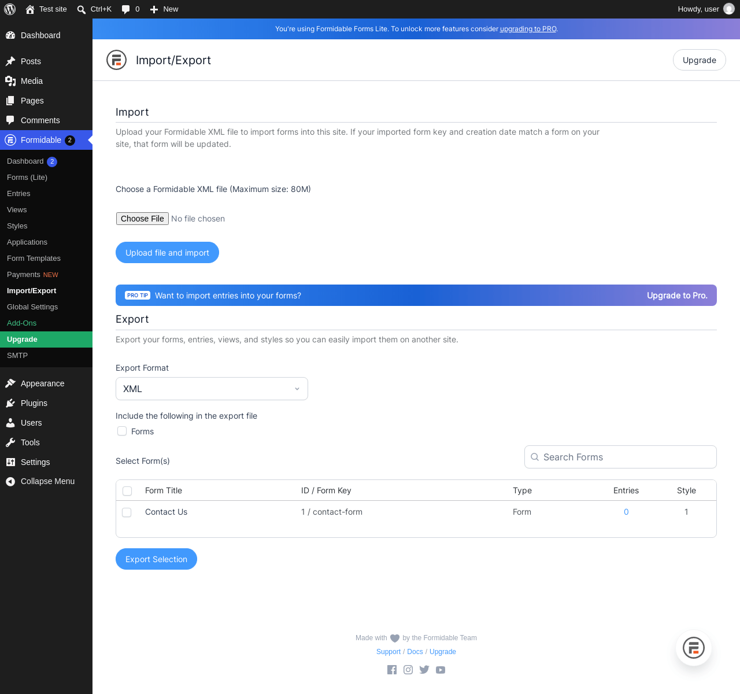
Task: Open the comments bubble icon in admin bar
Action: [x=126, y=9]
